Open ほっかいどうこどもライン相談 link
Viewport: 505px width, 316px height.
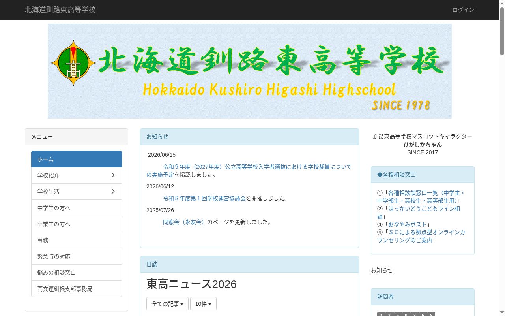(x=419, y=213)
